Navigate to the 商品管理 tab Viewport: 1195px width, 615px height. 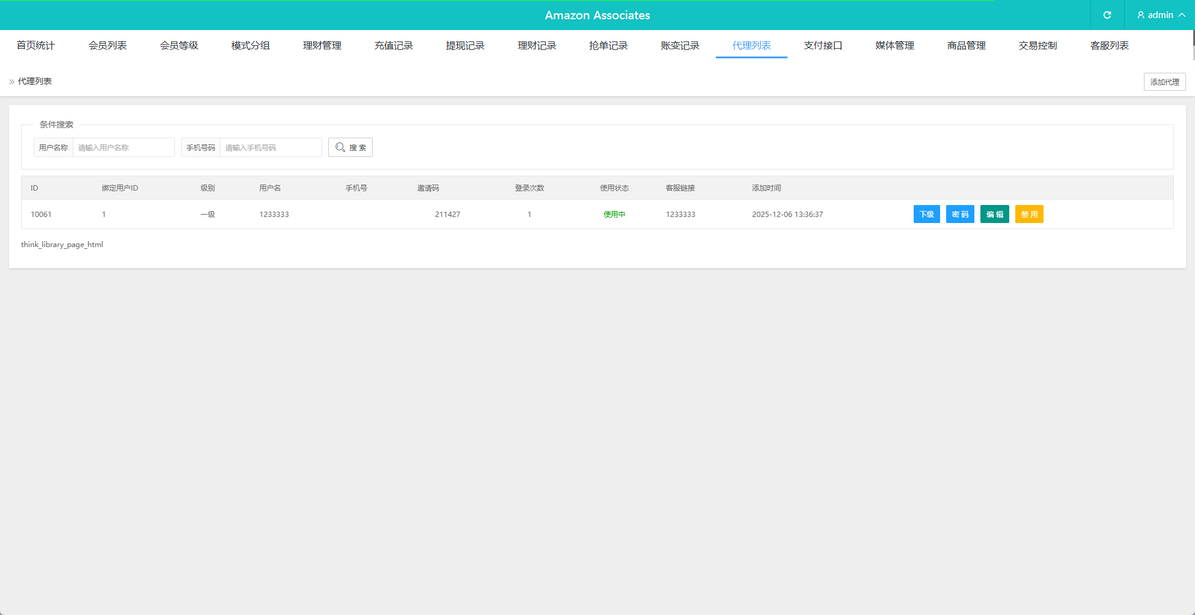(966, 46)
